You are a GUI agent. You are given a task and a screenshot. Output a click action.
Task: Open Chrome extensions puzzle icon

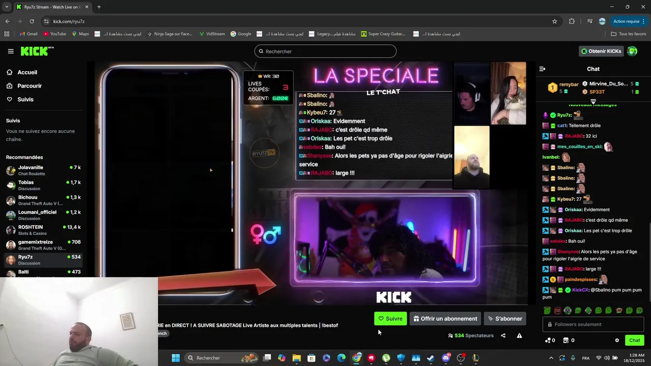572,21
